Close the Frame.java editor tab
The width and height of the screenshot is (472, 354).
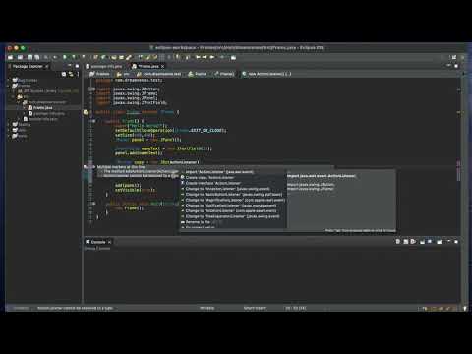[162, 66]
